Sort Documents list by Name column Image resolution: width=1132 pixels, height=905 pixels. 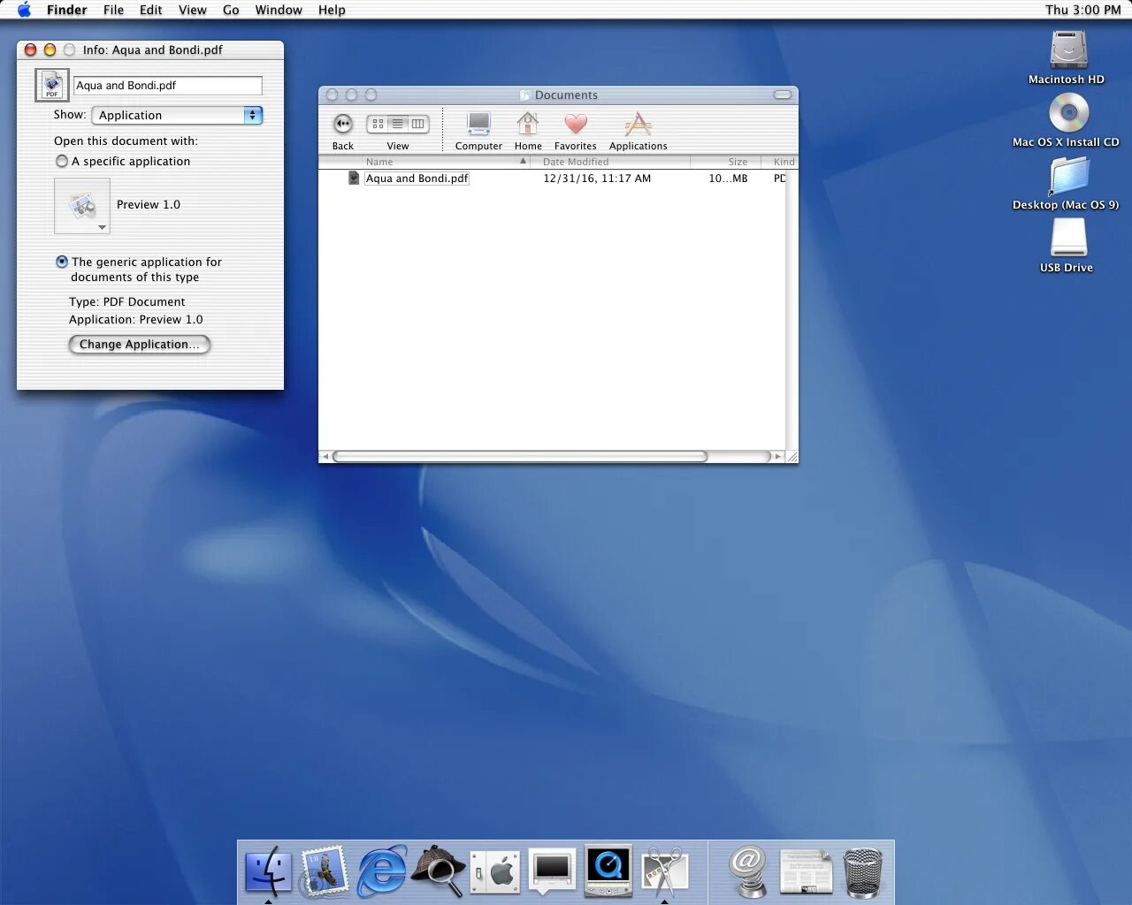[424, 162]
